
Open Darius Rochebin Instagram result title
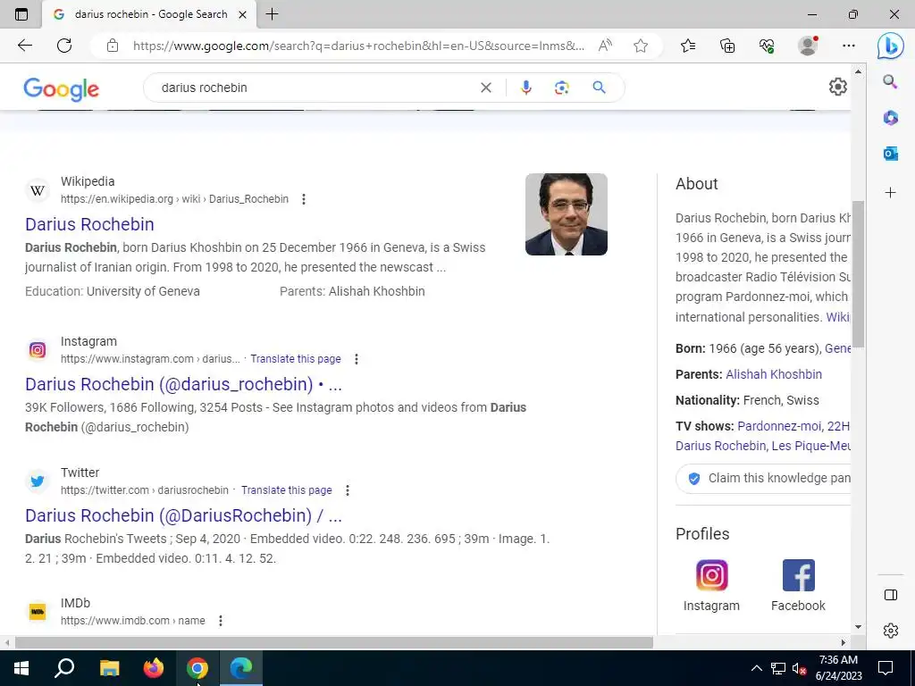point(183,384)
